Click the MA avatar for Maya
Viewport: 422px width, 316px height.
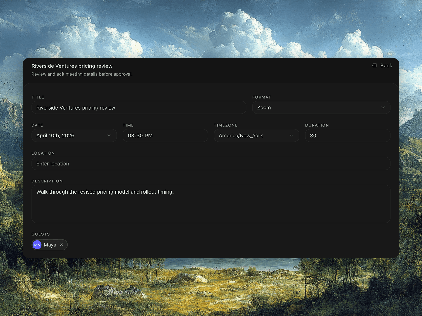[x=37, y=245]
